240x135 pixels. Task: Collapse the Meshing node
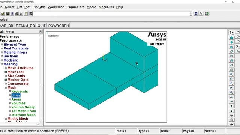point(2,64)
